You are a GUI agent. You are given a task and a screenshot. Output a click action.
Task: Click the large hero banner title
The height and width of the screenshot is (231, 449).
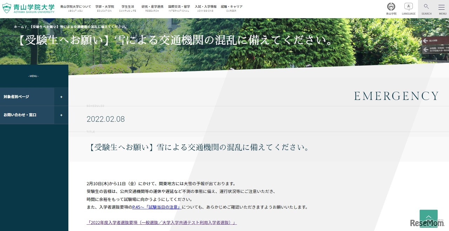[175, 40]
